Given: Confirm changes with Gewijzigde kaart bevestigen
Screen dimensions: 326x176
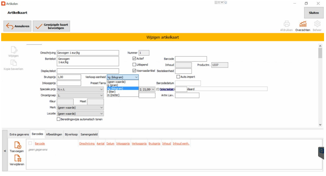Looking at the screenshot, I should [51, 26].
